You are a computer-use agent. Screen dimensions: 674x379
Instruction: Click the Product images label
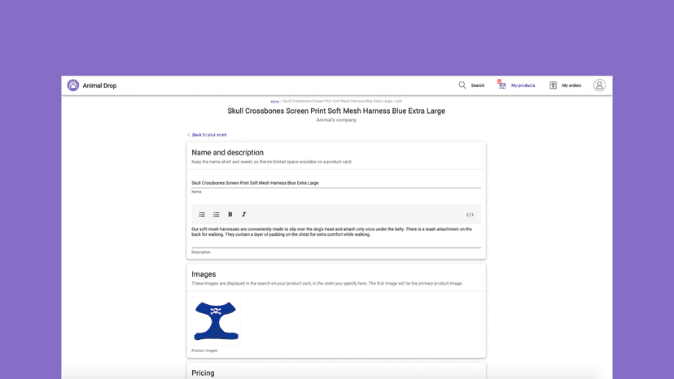pos(204,351)
